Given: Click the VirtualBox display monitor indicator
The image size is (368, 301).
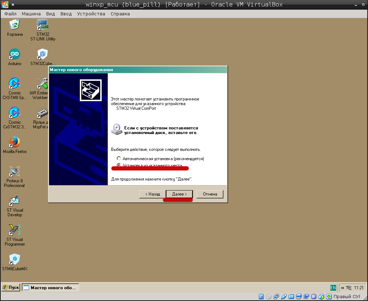Looking at the screenshot, I should point(299,297).
